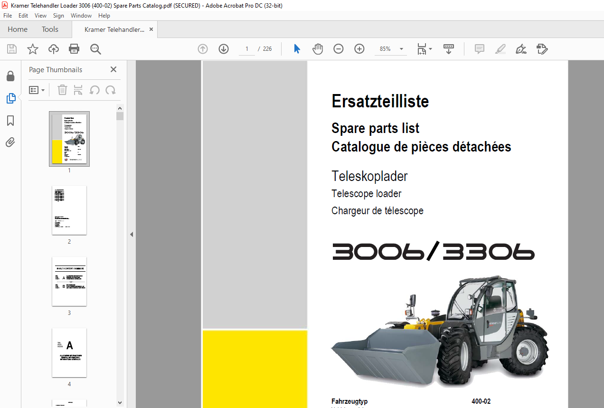Click the page number input field
The width and height of the screenshot is (604, 408).
[247, 49]
